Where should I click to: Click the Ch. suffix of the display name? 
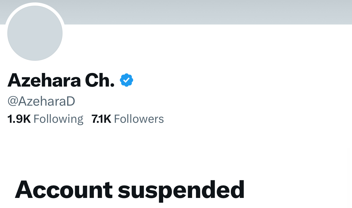point(100,80)
